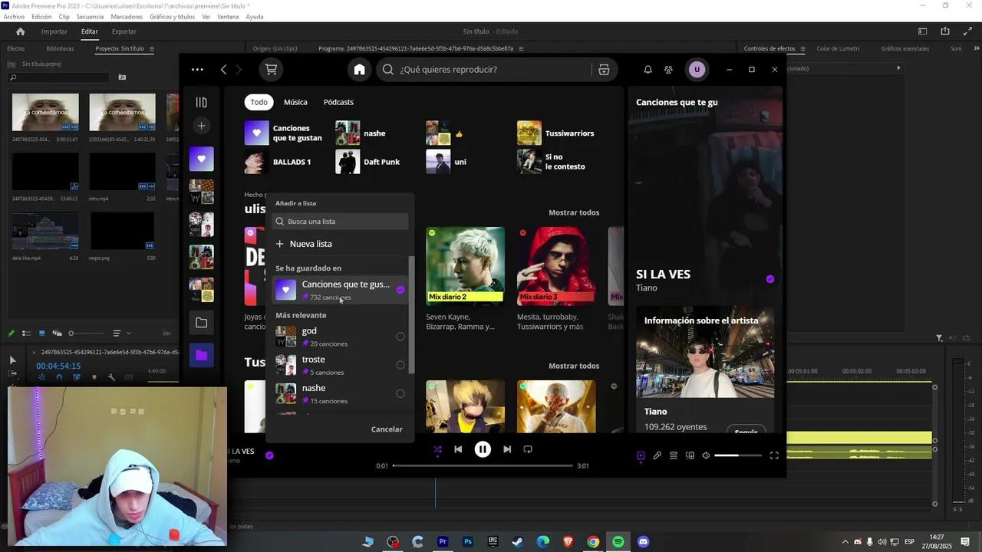Select the Selection arrow tool in Premiere
This screenshot has width=982, height=552.
pos(12,360)
